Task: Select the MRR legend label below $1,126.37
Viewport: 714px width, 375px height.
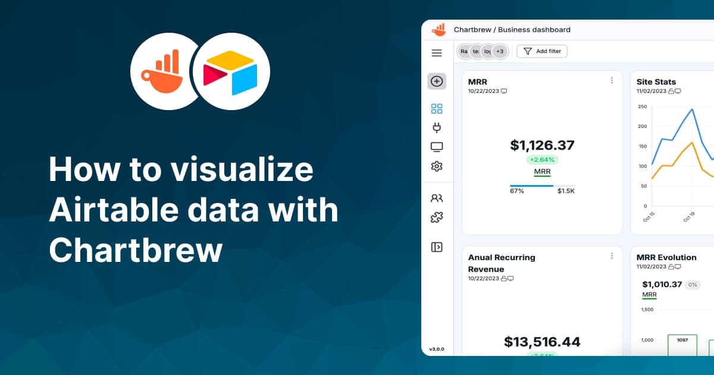Action: tap(542, 171)
